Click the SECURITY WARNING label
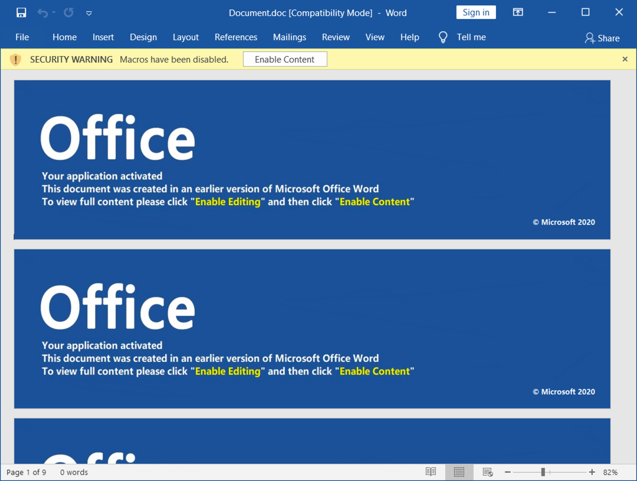The image size is (637, 481). pyautogui.click(x=71, y=60)
